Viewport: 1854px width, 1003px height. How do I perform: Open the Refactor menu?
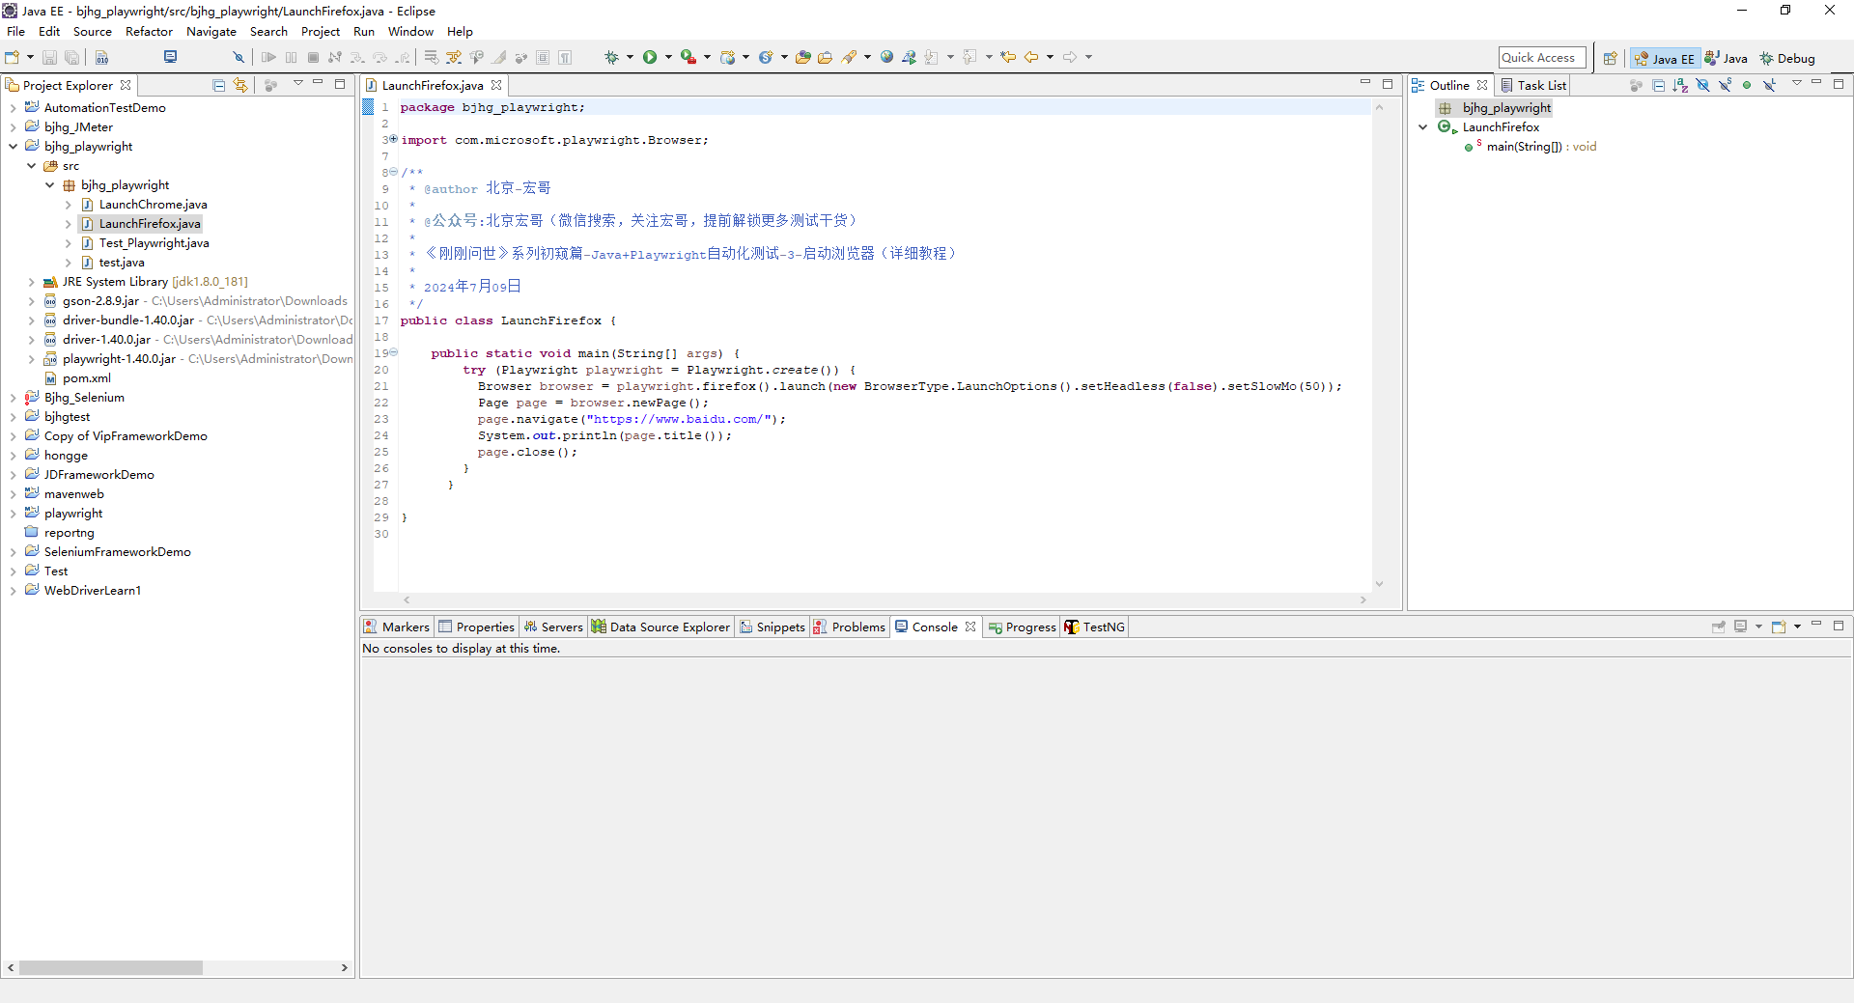pyautogui.click(x=149, y=32)
